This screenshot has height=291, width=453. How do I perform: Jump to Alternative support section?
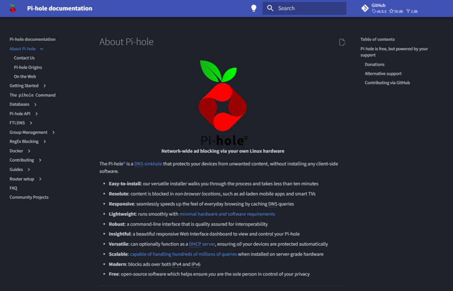(x=383, y=74)
